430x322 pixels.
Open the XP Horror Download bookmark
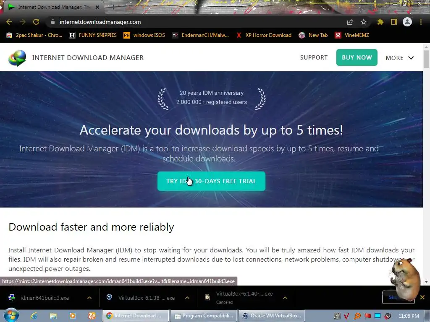(x=264, y=35)
